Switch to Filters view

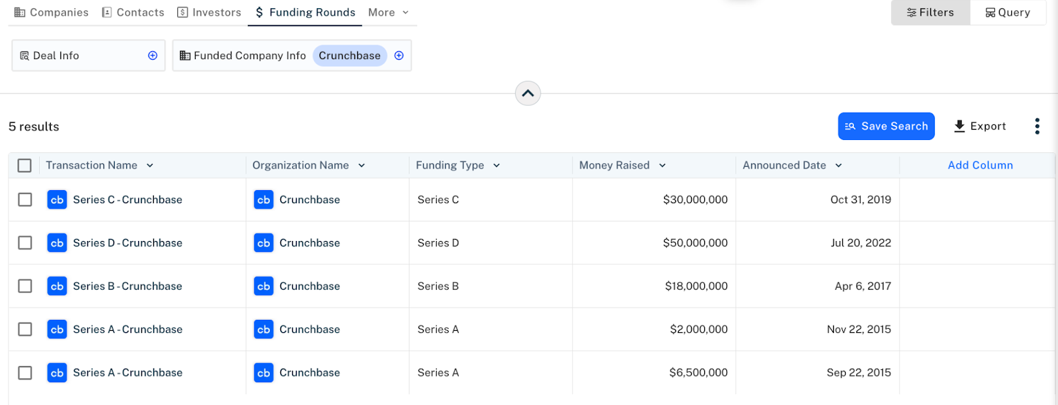[x=930, y=12]
